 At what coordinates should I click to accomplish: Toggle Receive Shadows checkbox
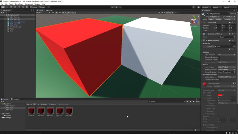point(219,57)
